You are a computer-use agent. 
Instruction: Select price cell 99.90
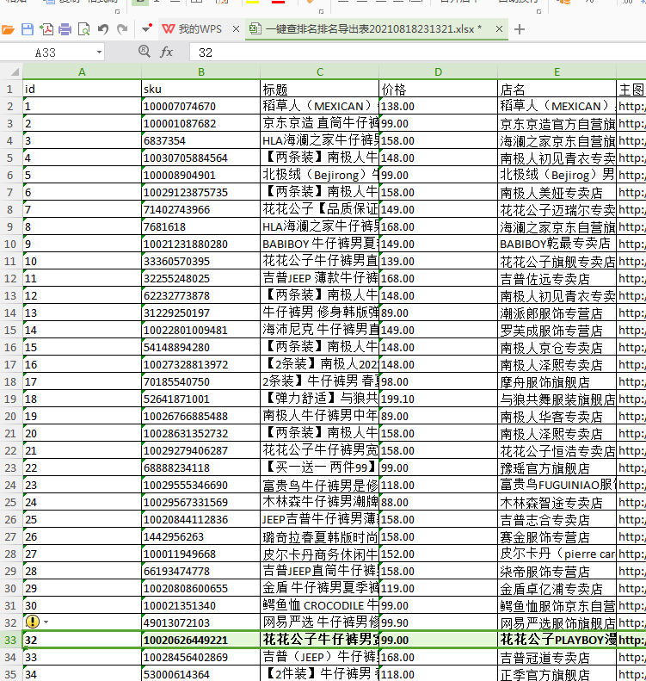(438, 622)
